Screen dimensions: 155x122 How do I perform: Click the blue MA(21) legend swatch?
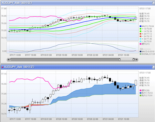tap(140, 26)
